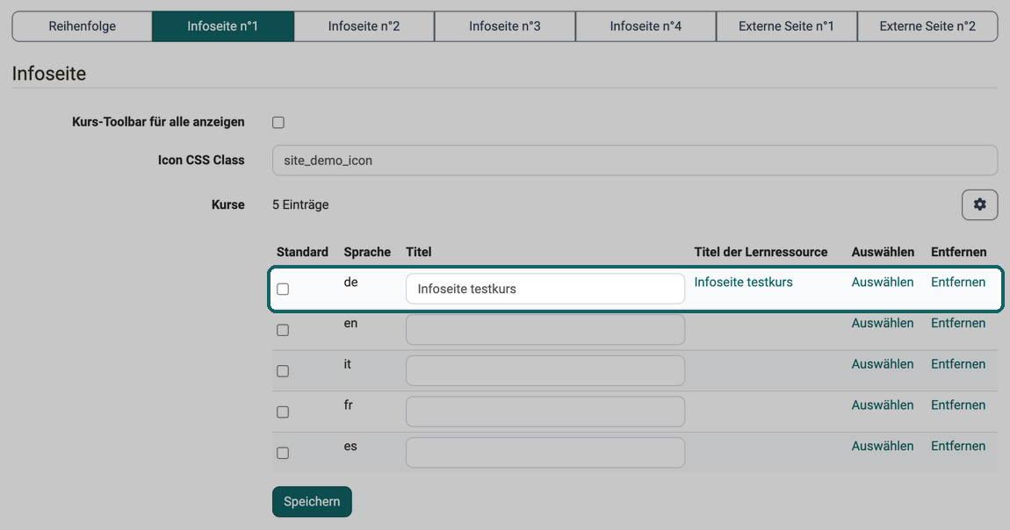Image resolution: width=1010 pixels, height=530 pixels.
Task: Open the Infoseite testkurs learning resource link
Action: (743, 282)
